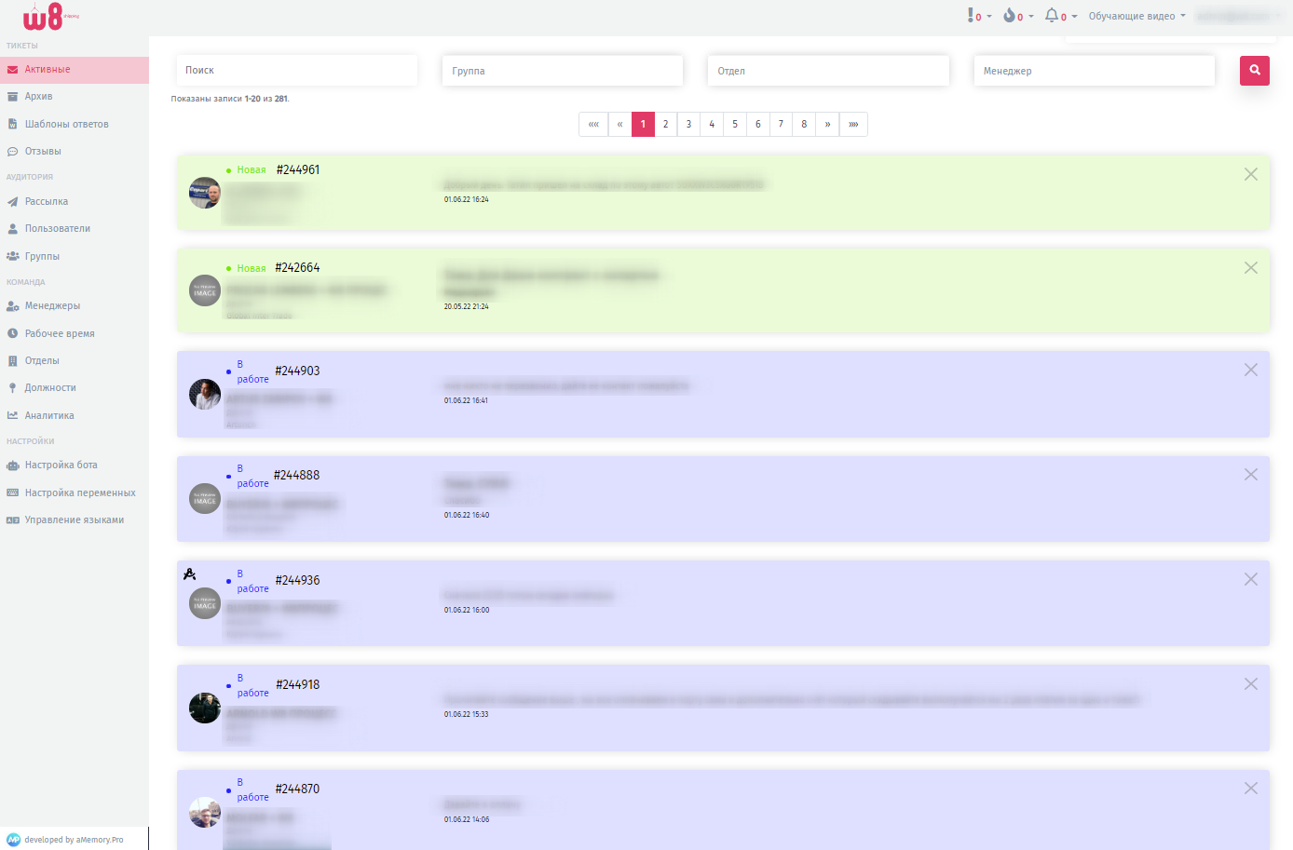Close ticket #244961 with X icon
Image resolution: width=1293 pixels, height=850 pixels.
(1251, 174)
